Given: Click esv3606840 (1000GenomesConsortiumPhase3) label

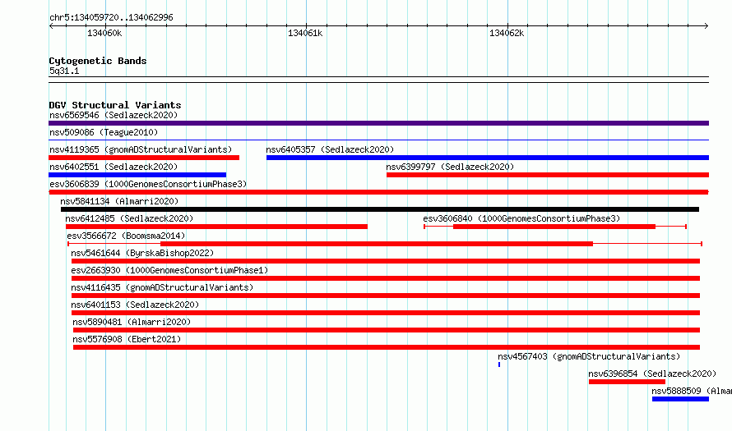Looking at the screenshot, I should 521,218.
